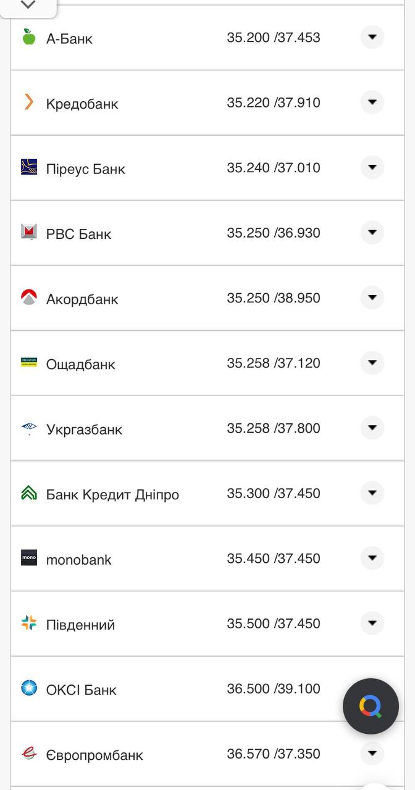Expand the А-Банк rate details
This screenshot has height=790, width=415.
pos(372,36)
